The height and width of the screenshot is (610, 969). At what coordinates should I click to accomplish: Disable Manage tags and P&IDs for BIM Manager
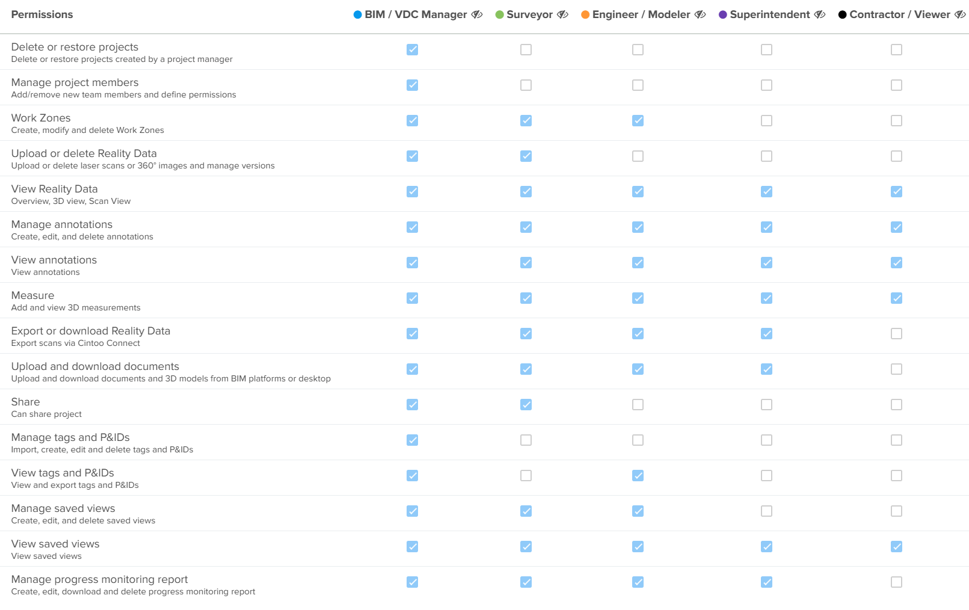coord(412,440)
